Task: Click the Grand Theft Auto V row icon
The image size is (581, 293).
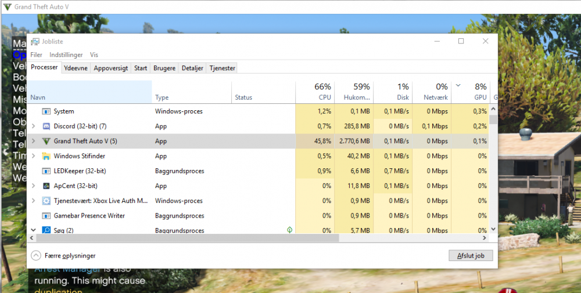Action: pos(46,141)
